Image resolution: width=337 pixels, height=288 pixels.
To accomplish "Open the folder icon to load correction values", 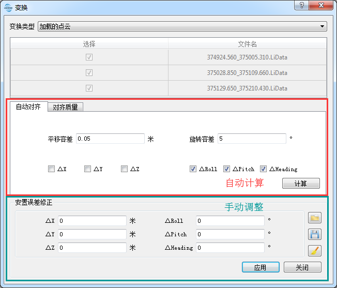I will (x=315, y=218).
